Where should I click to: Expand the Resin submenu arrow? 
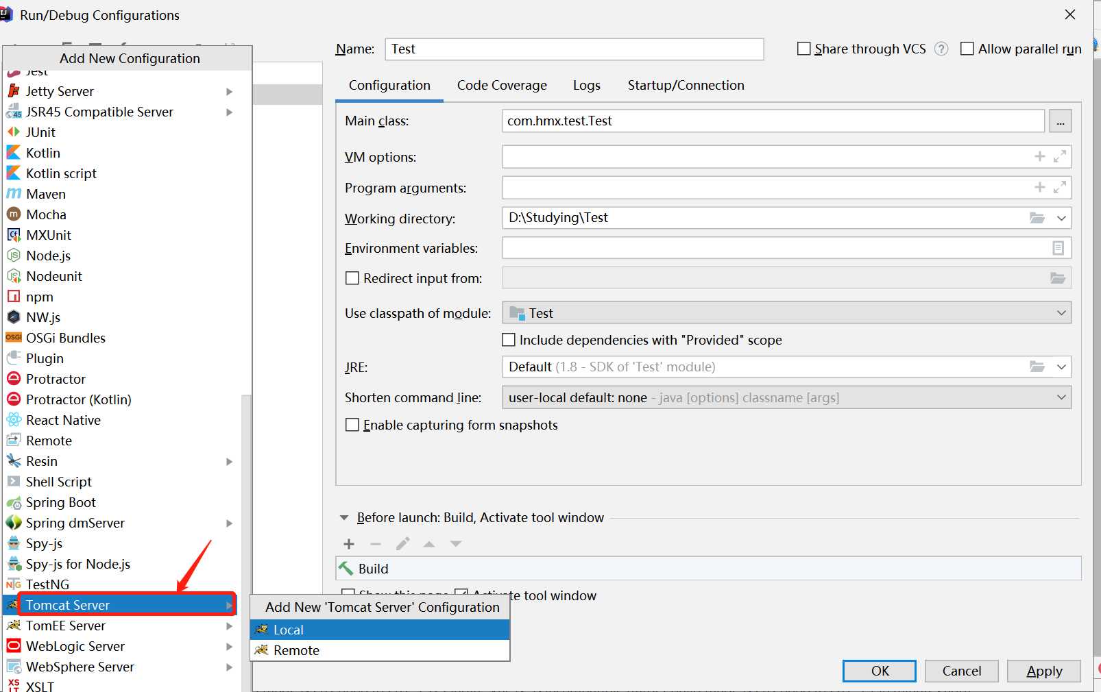click(x=230, y=461)
